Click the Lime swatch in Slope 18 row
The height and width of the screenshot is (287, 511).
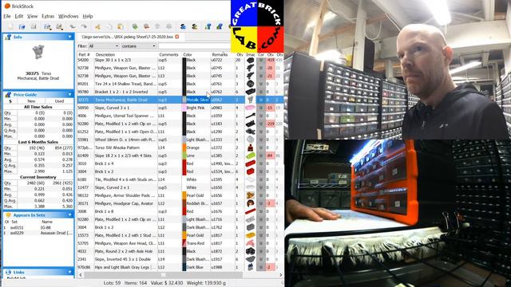[184, 155]
